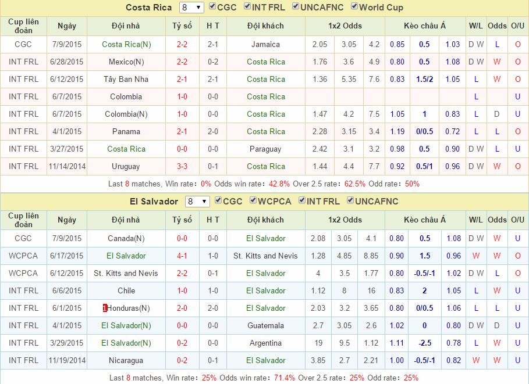Open the 3-3 score of Uruguay match
This screenshot has width=529, height=384.
182,166
